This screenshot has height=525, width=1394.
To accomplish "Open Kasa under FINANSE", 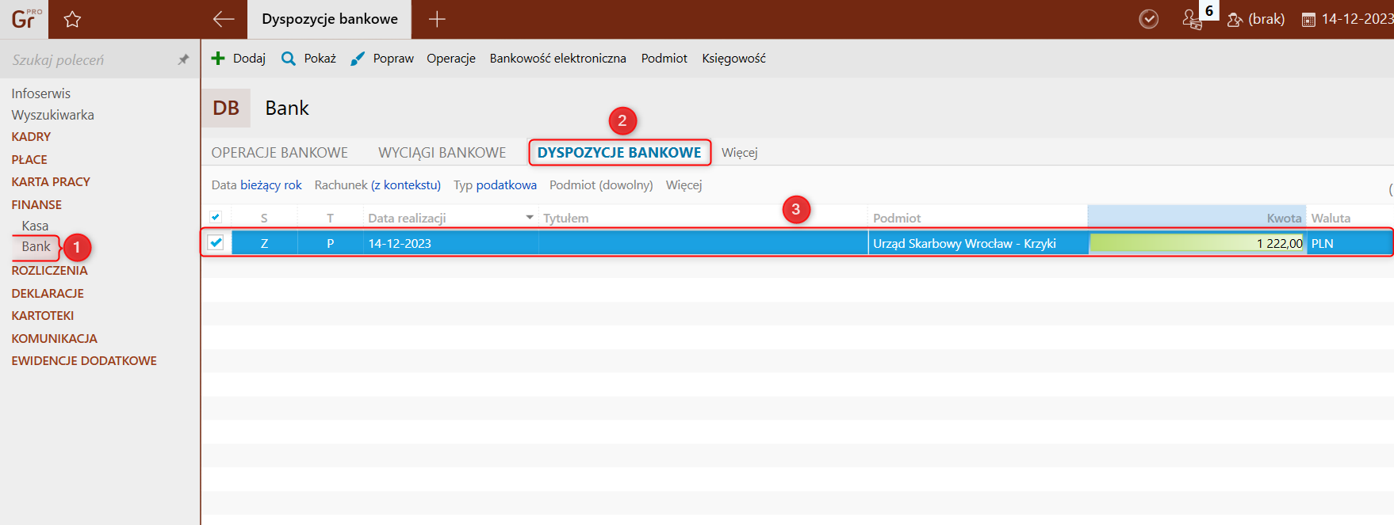I will point(35,226).
